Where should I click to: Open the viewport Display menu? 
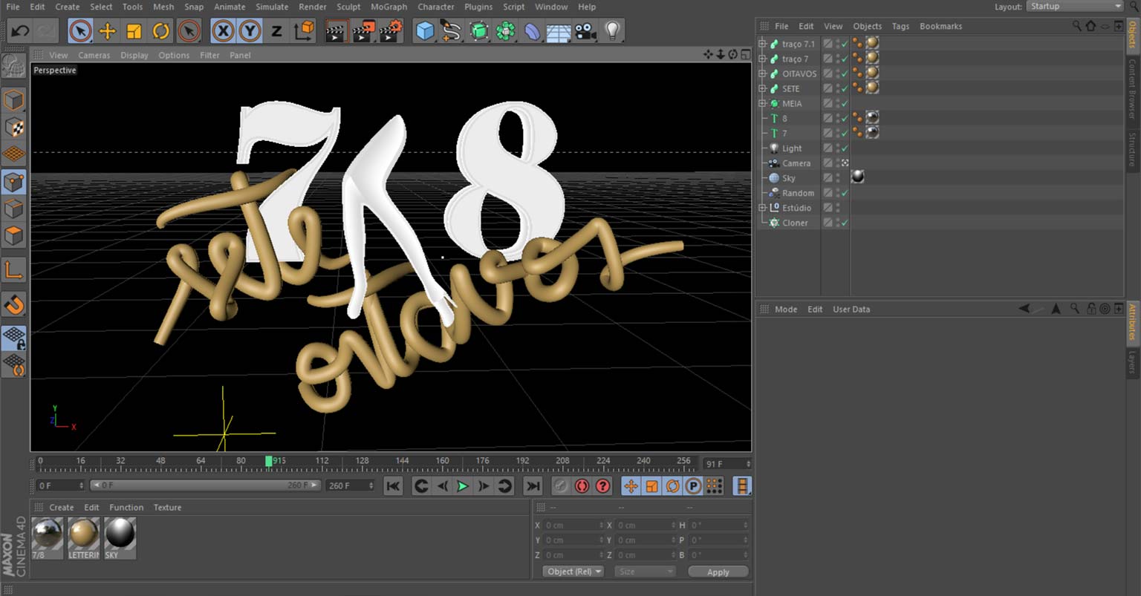coord(134,55)
